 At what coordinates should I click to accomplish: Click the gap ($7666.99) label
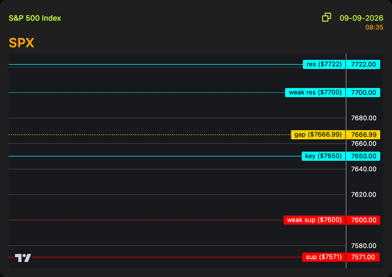[318, 135]
